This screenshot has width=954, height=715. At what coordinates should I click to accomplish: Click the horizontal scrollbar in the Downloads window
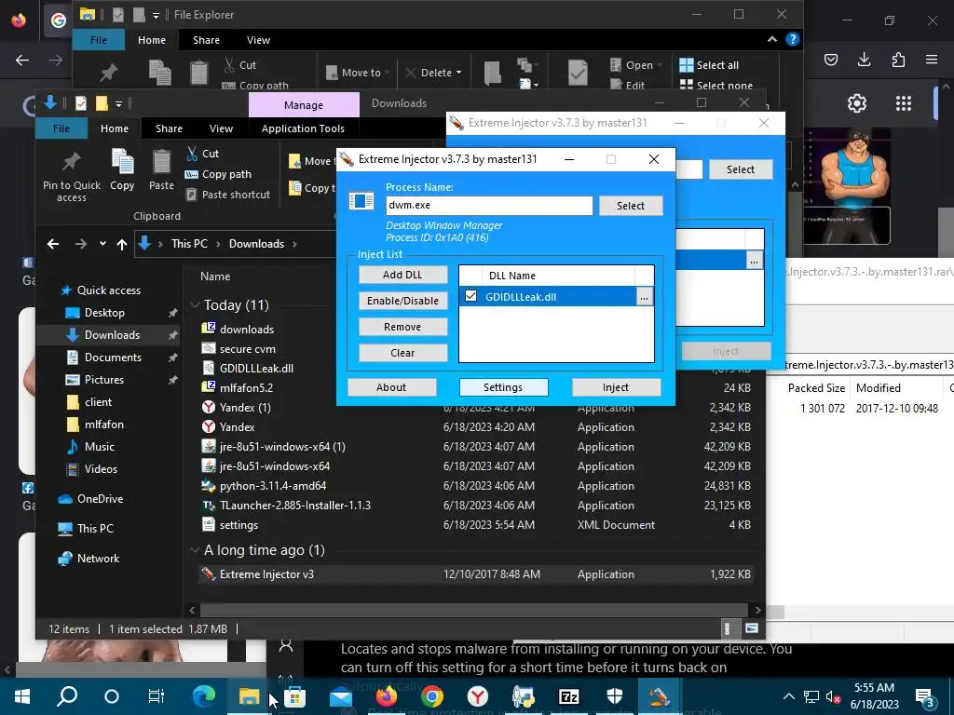[472, 610]
